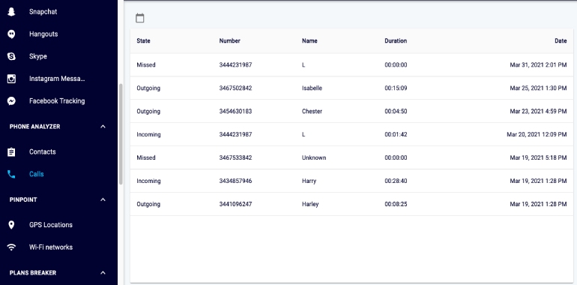
Task: Click the name Harley
Action: click(310, 204)
